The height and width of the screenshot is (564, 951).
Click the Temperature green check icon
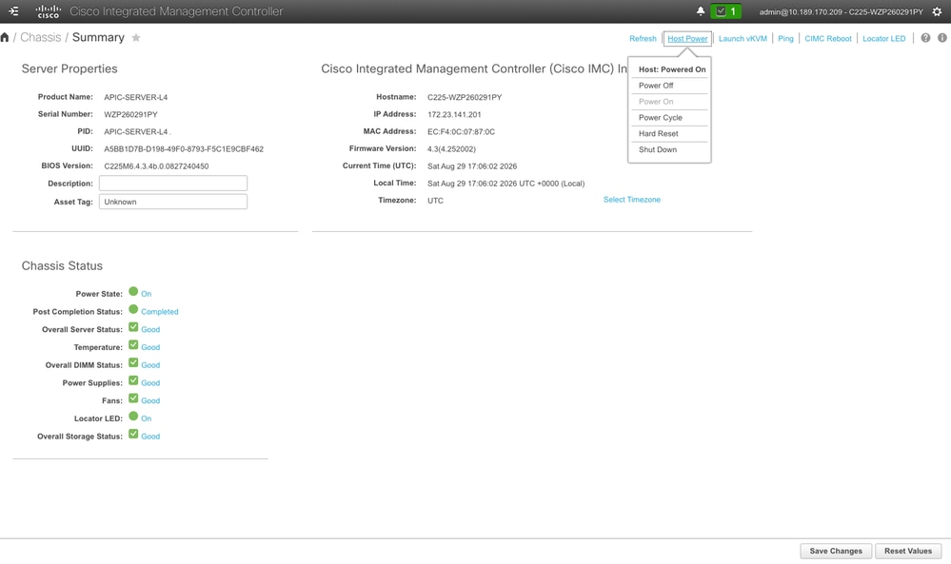(133, 344)
